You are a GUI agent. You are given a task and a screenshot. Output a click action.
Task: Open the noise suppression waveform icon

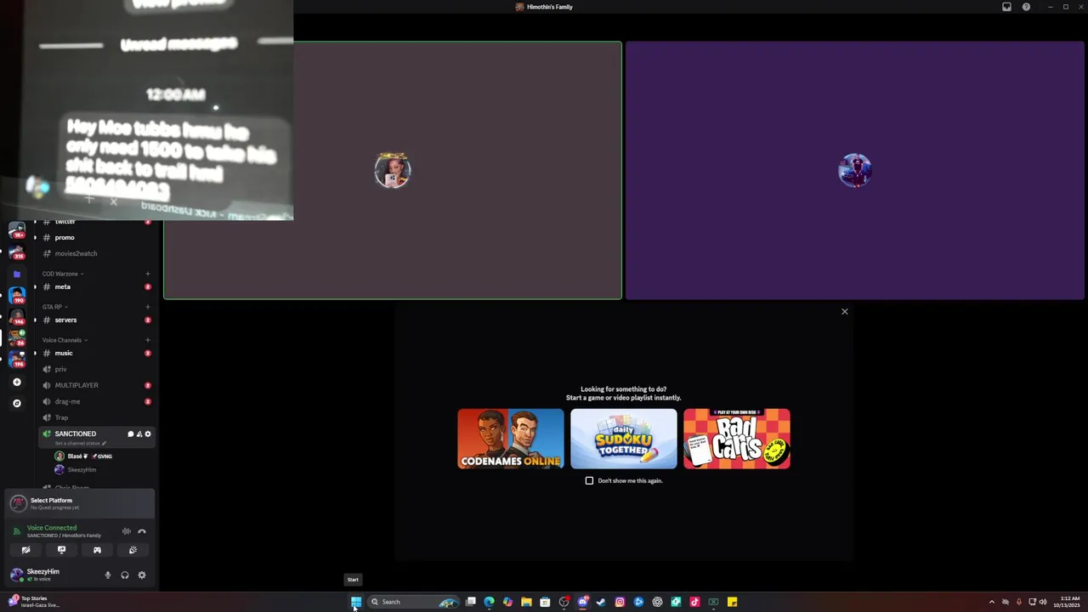coord(127,531)
